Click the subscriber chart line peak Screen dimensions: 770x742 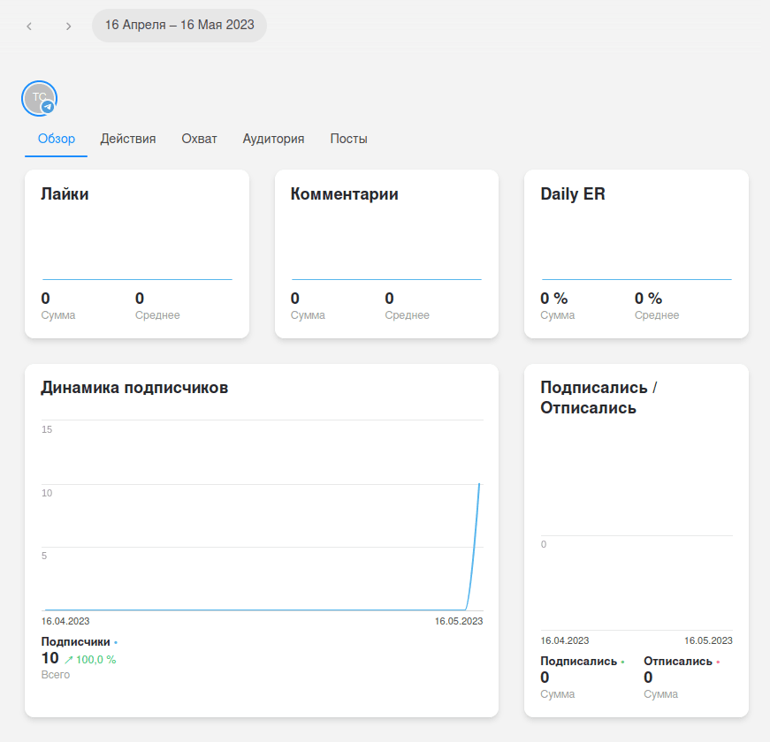(479, 484)
